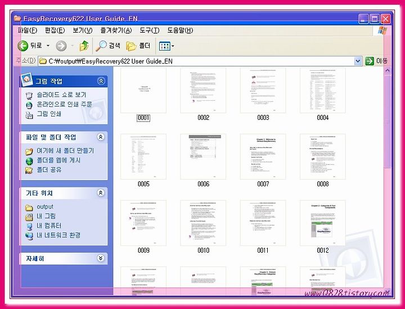Click the folder sharing icon

(29, 171)
